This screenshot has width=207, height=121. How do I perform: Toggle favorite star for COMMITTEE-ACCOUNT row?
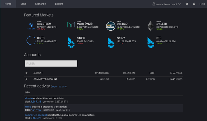(x=27, y=79)
